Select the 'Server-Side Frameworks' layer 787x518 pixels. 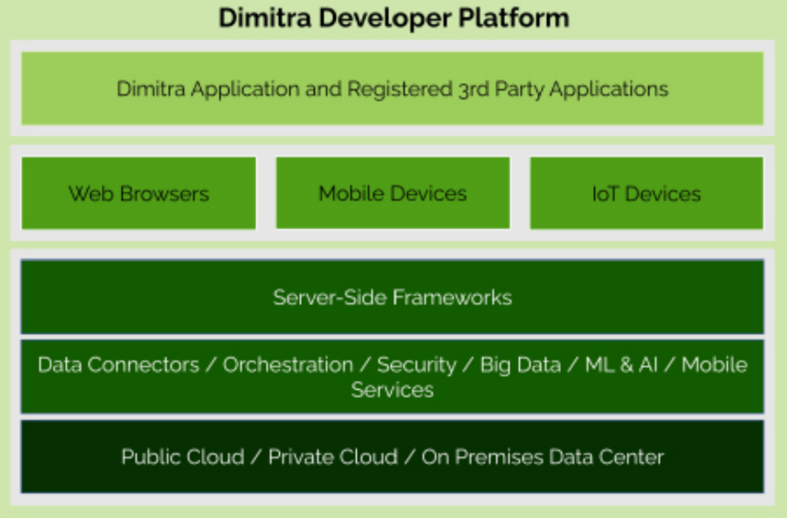(x=393, y=297)
